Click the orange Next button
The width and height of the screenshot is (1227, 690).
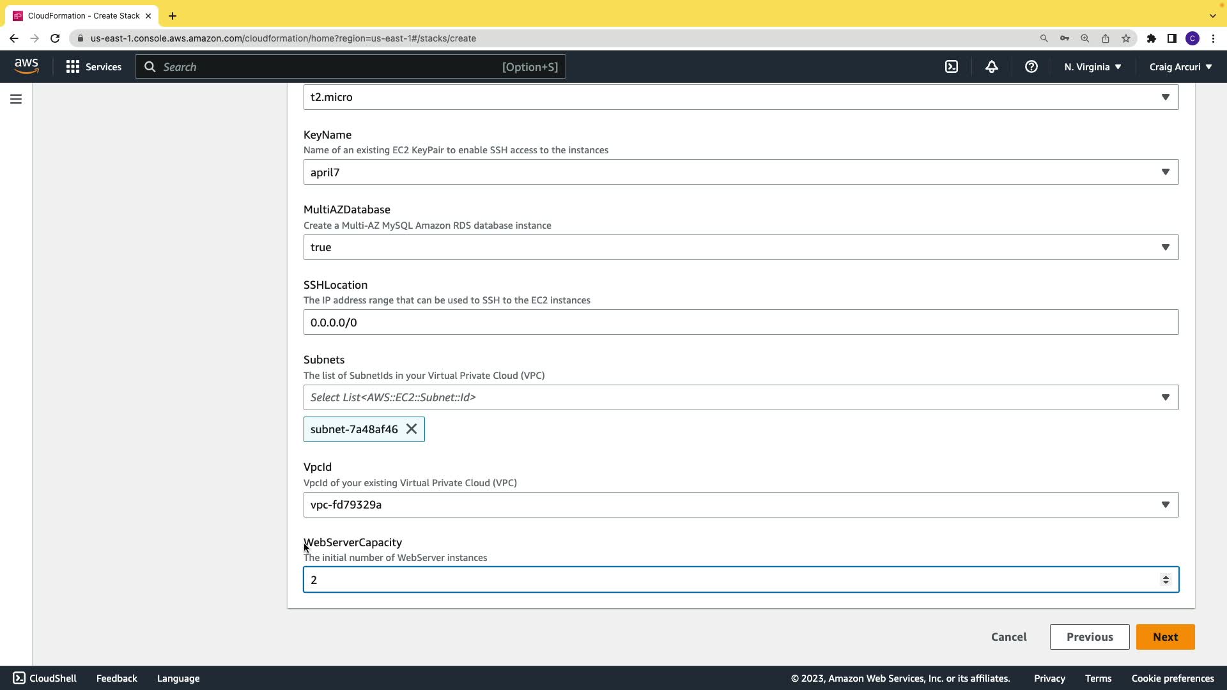[1164, 637]
